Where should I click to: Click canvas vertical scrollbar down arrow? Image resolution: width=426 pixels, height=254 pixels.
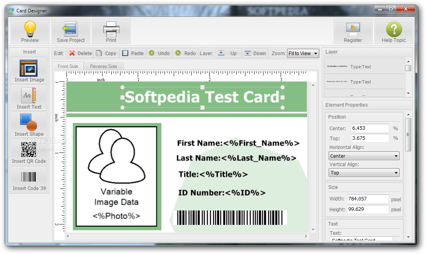(x=313, y=230)
